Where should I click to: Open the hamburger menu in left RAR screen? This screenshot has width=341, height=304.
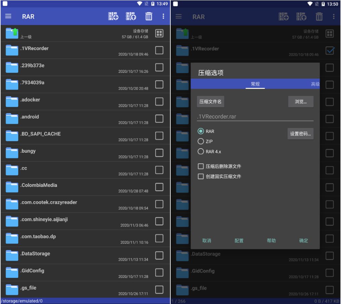[8, 16]
